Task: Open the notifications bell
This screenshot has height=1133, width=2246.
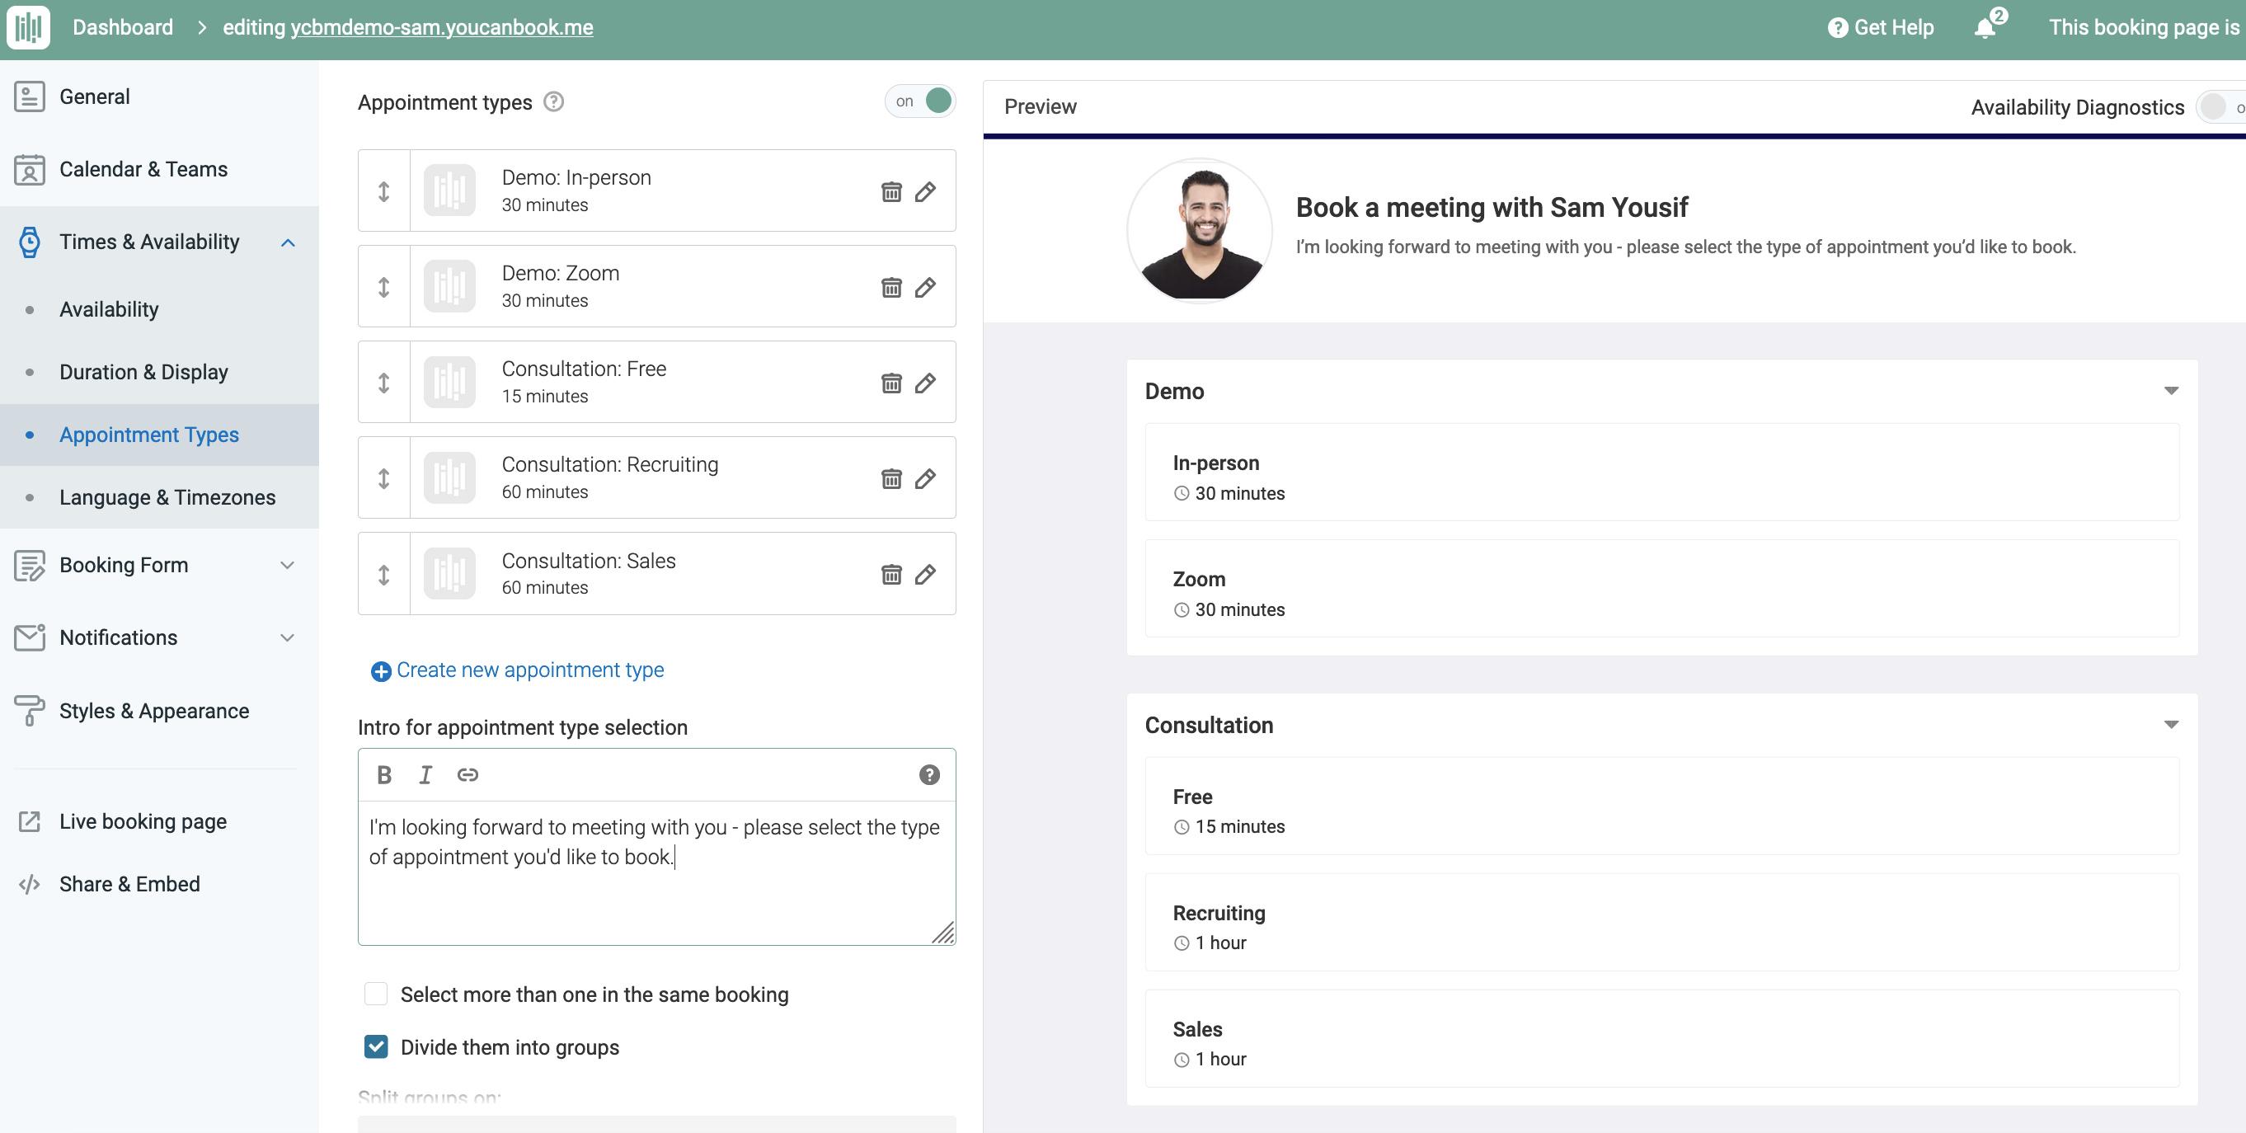Action: [1985, 27]
